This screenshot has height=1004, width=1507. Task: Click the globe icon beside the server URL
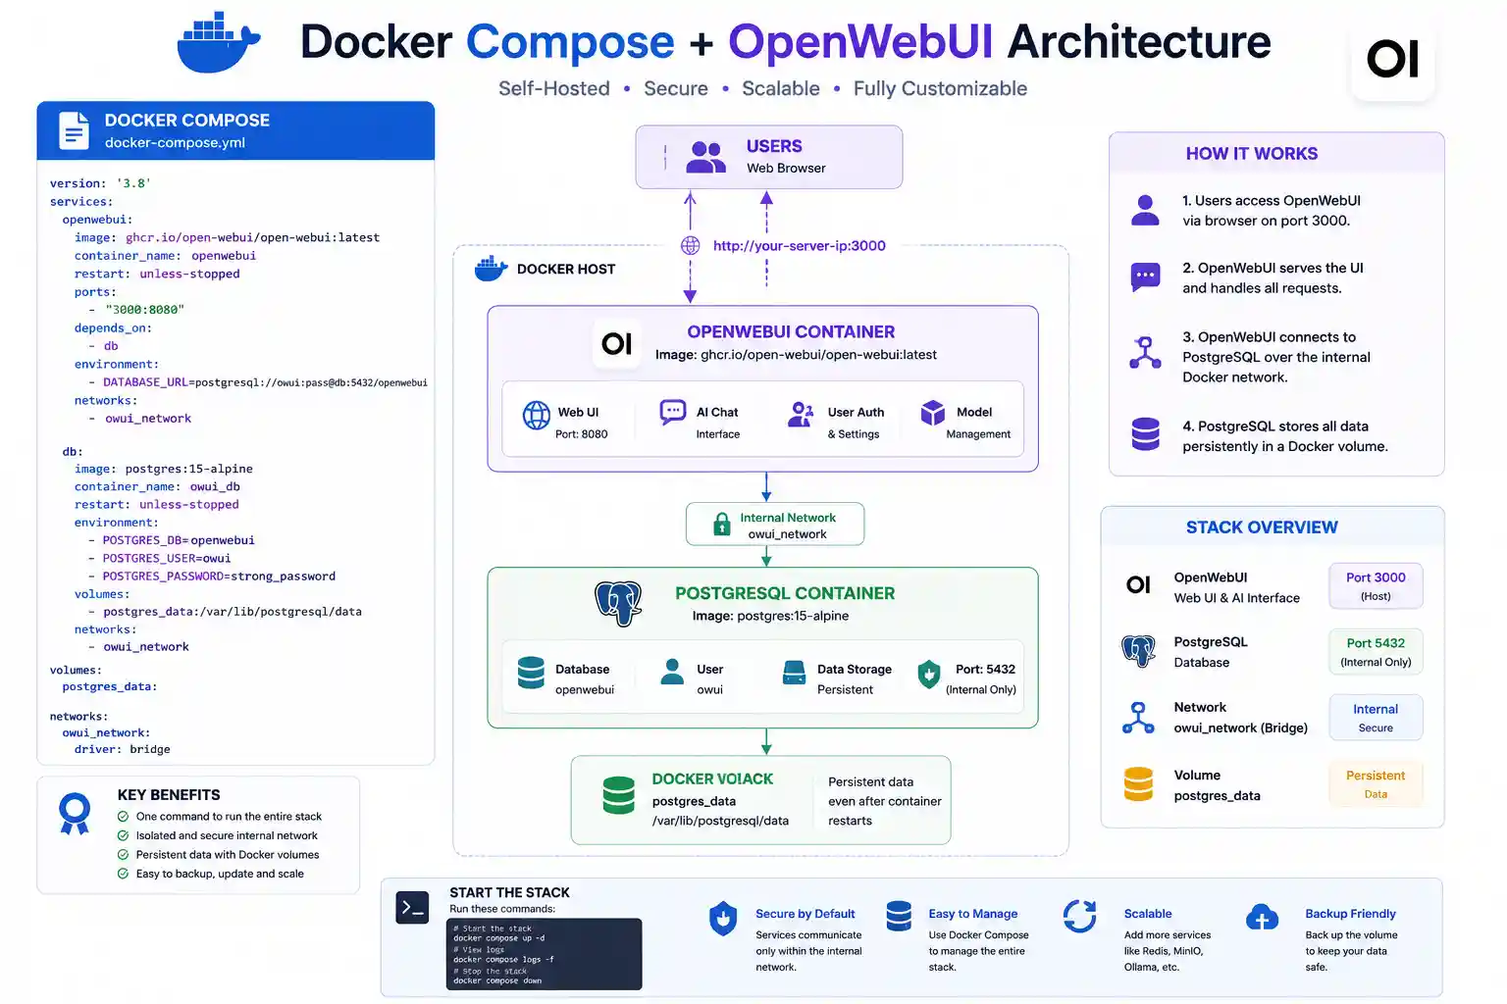pos(691,245)
